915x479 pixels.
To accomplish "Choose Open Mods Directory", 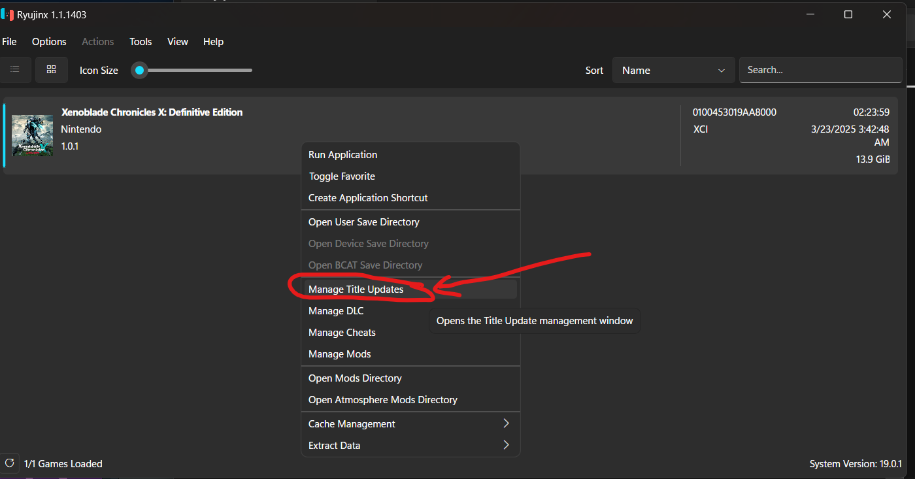I will (x=410, y=378).
